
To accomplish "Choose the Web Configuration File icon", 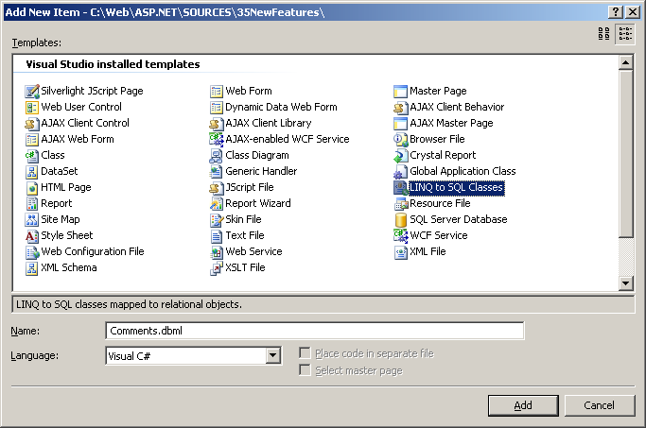I will coord(32,251).
